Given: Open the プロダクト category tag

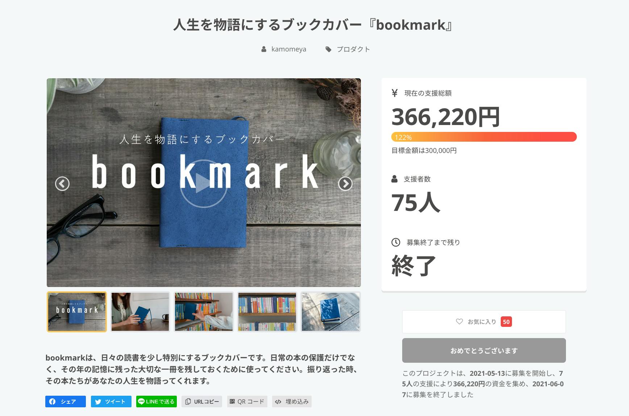Looking at the screenshot, I should tap(353, 49).
